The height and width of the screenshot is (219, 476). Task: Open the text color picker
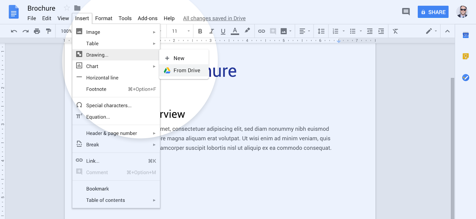click(x=235, y=31)
